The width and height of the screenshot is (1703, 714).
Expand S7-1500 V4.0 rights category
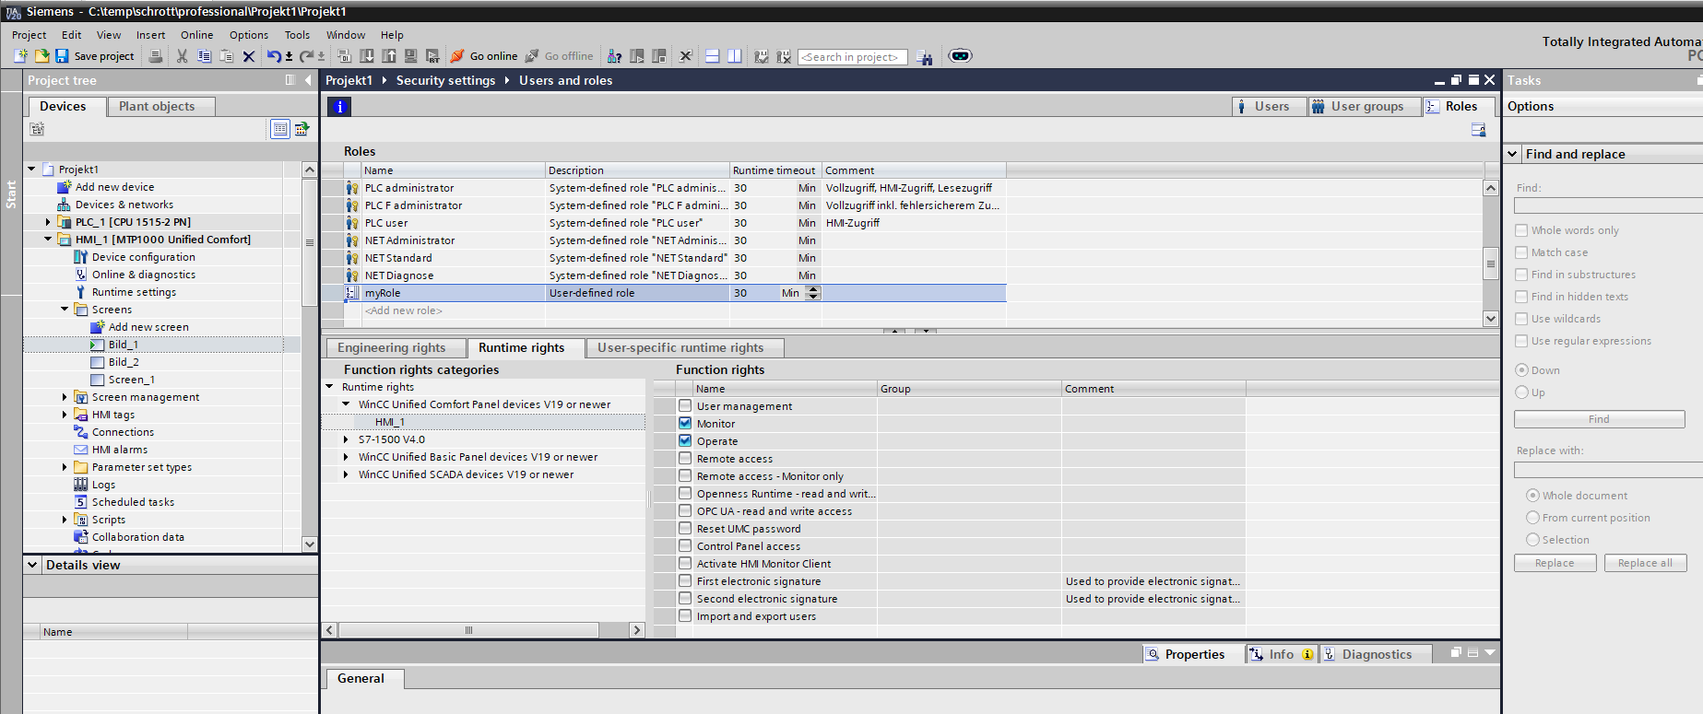click(346, 439)
